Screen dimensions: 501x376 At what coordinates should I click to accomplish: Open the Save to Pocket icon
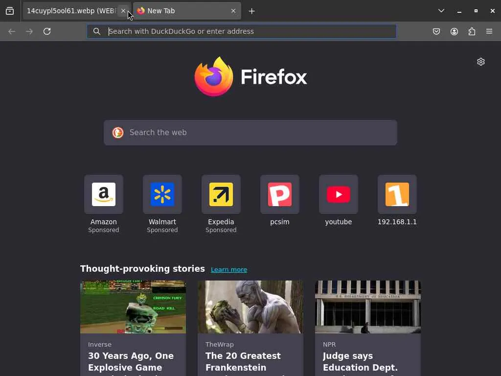pyautogui.click(x=436, y=31)
